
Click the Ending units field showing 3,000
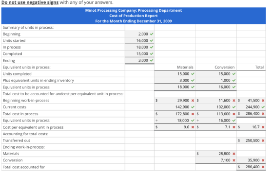(x=139, y=60)
